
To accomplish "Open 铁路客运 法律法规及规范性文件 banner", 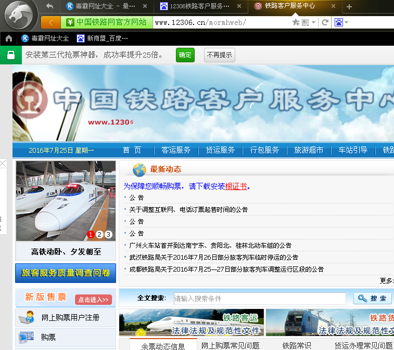I will (x=192, y=322).
